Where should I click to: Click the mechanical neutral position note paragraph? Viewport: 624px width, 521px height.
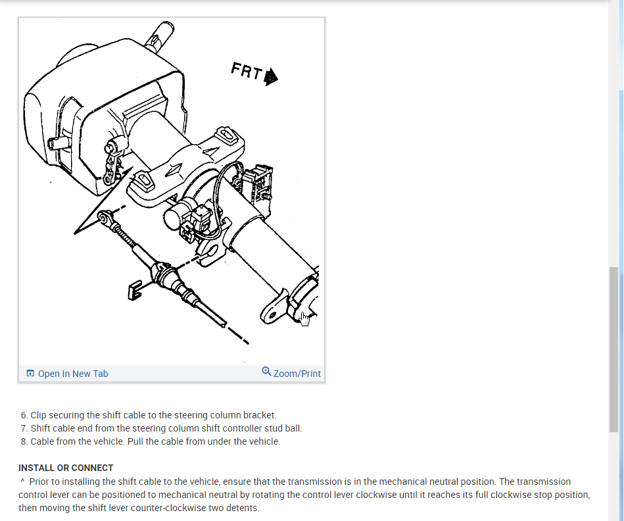point(304,495)
